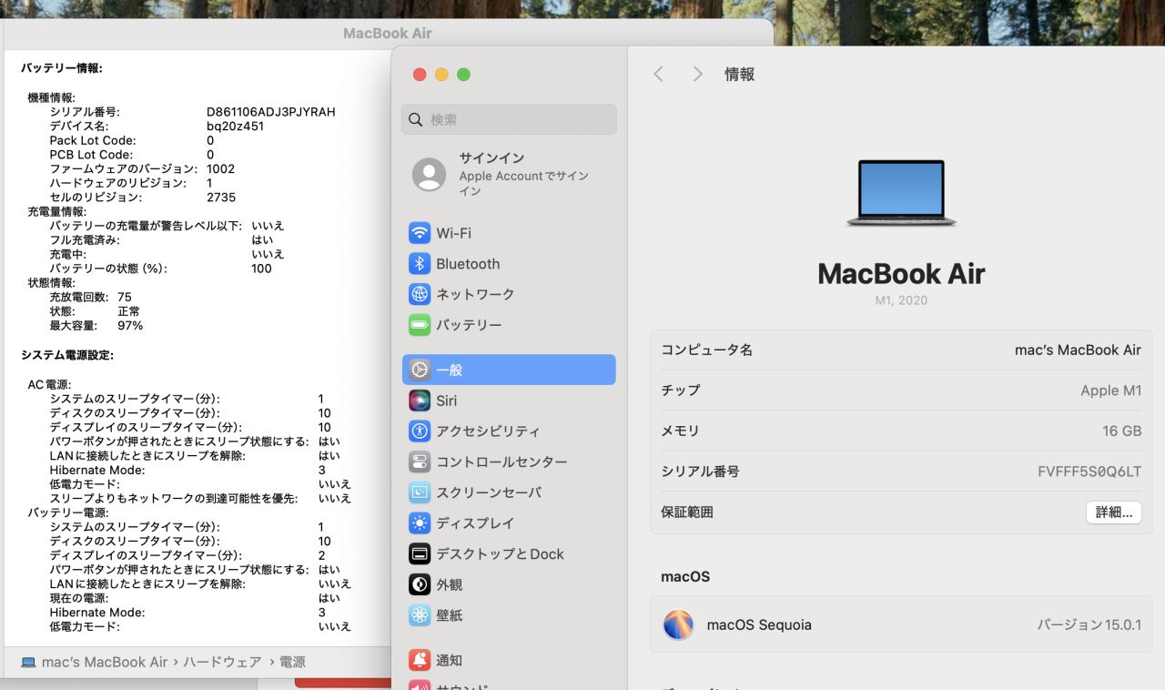
Task: Click battery serial D861106ADJ3PJYRAH in System Information
Action: click(x=271, y=112)
